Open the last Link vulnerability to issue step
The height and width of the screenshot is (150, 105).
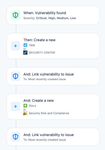tap(53, 137)
